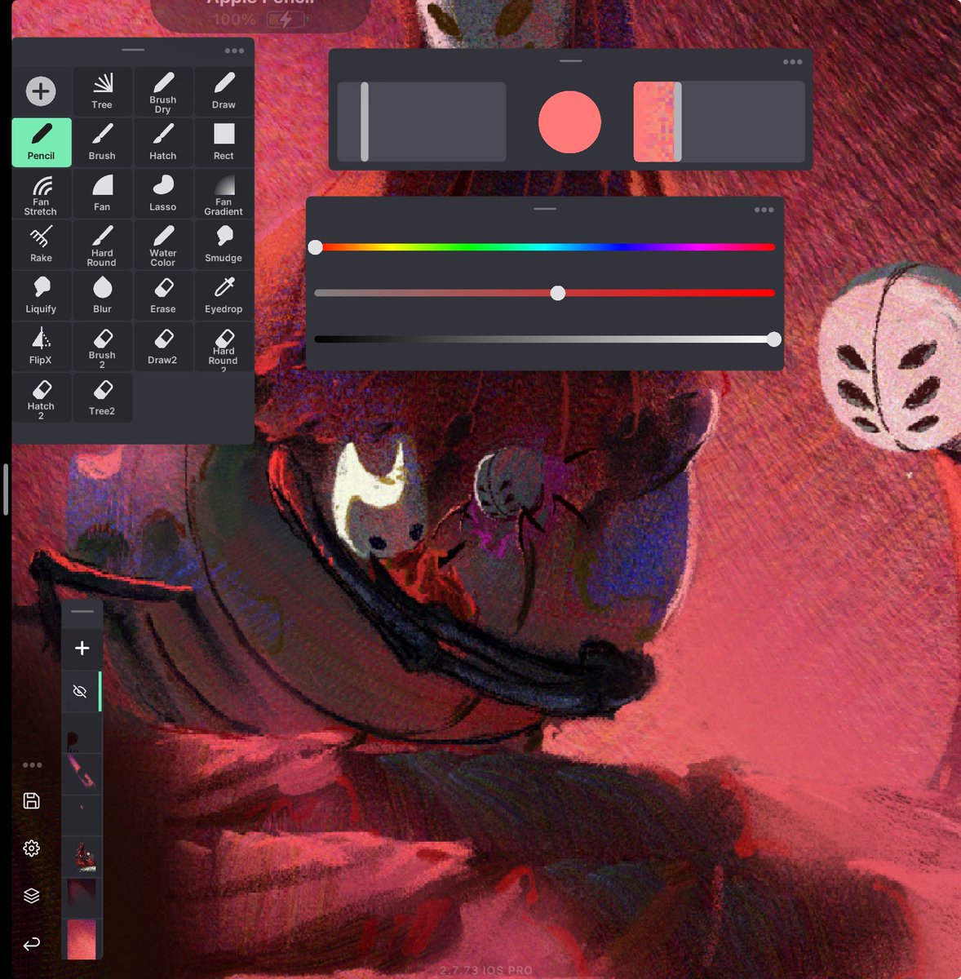Select the Lasso tool

pyautogui.click(x=162, y=194)
